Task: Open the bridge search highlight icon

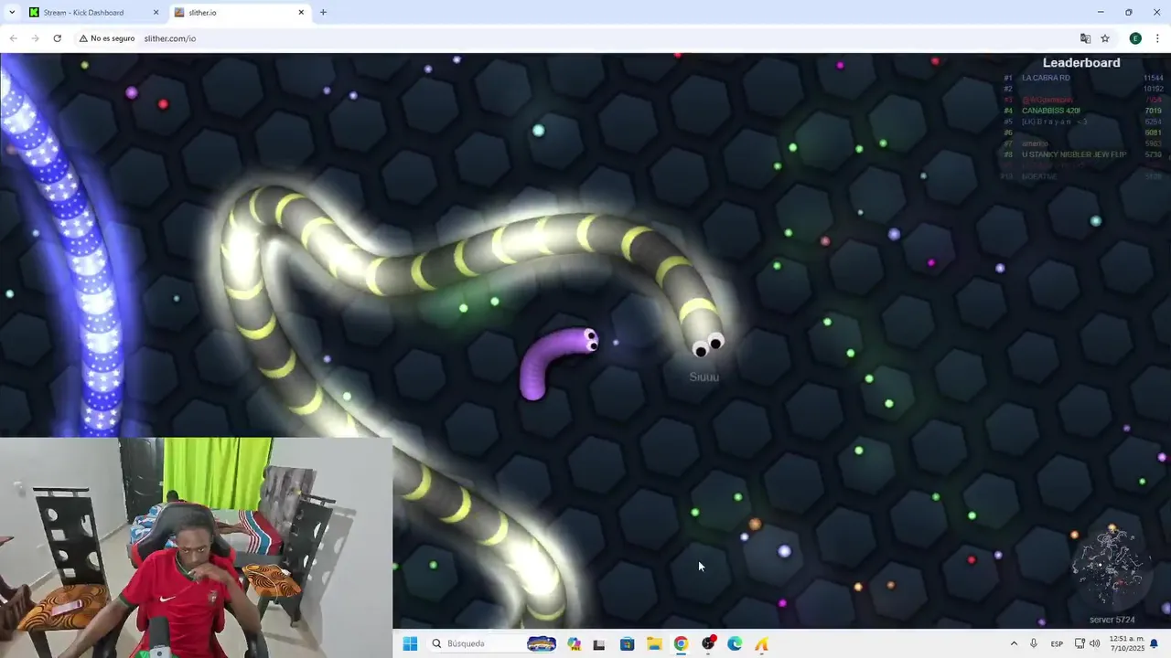Action: pos(541,643)
